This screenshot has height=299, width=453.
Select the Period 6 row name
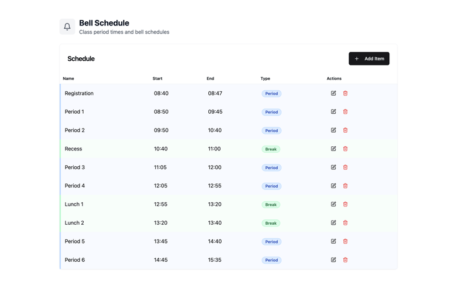coord(75,260)
